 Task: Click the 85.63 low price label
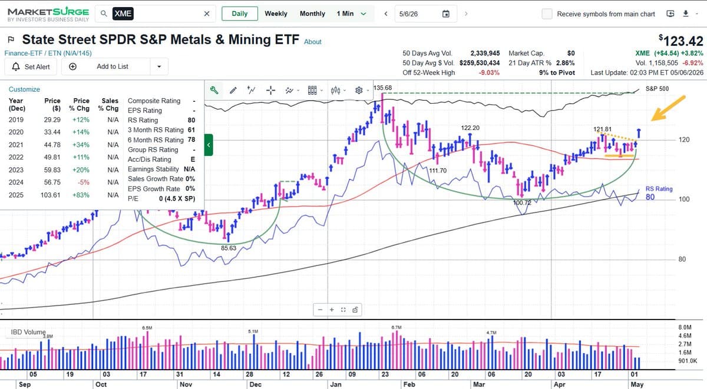point(229,248)
